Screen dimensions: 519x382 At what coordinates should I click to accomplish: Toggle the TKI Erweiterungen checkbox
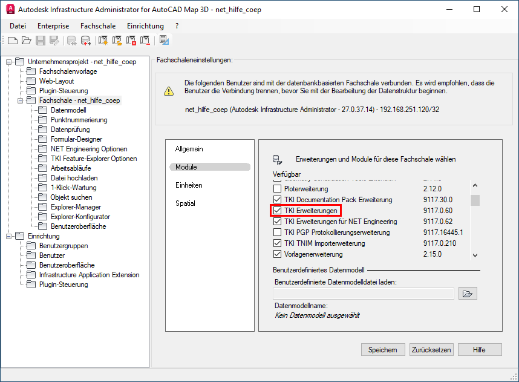(x=278, y=211)
